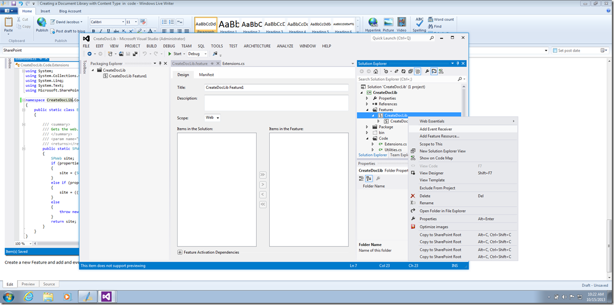Click the Open File icon in Visual Studio toolbar
This screenshot has width=614, height=305.
121,54
